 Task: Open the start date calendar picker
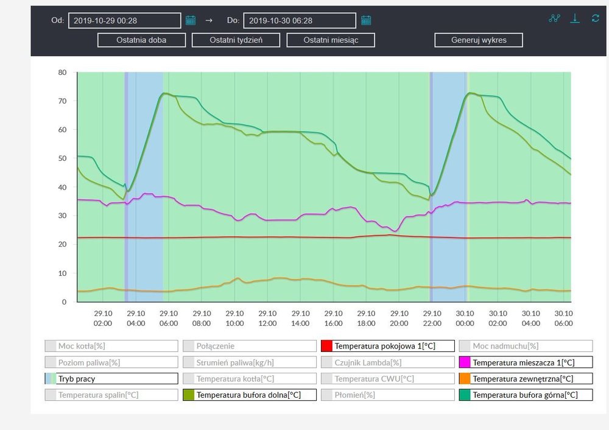coord(191,20)
